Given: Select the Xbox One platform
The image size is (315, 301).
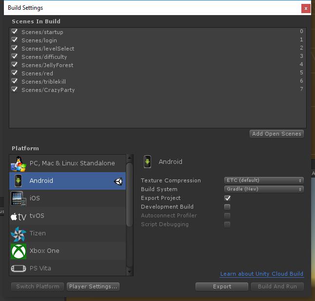Looking at the screenshot, I should [x=67, y=251].
